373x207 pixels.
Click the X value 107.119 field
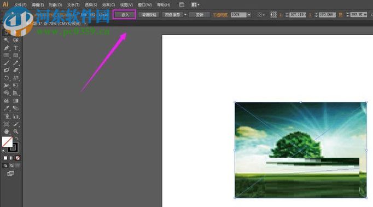298,15
